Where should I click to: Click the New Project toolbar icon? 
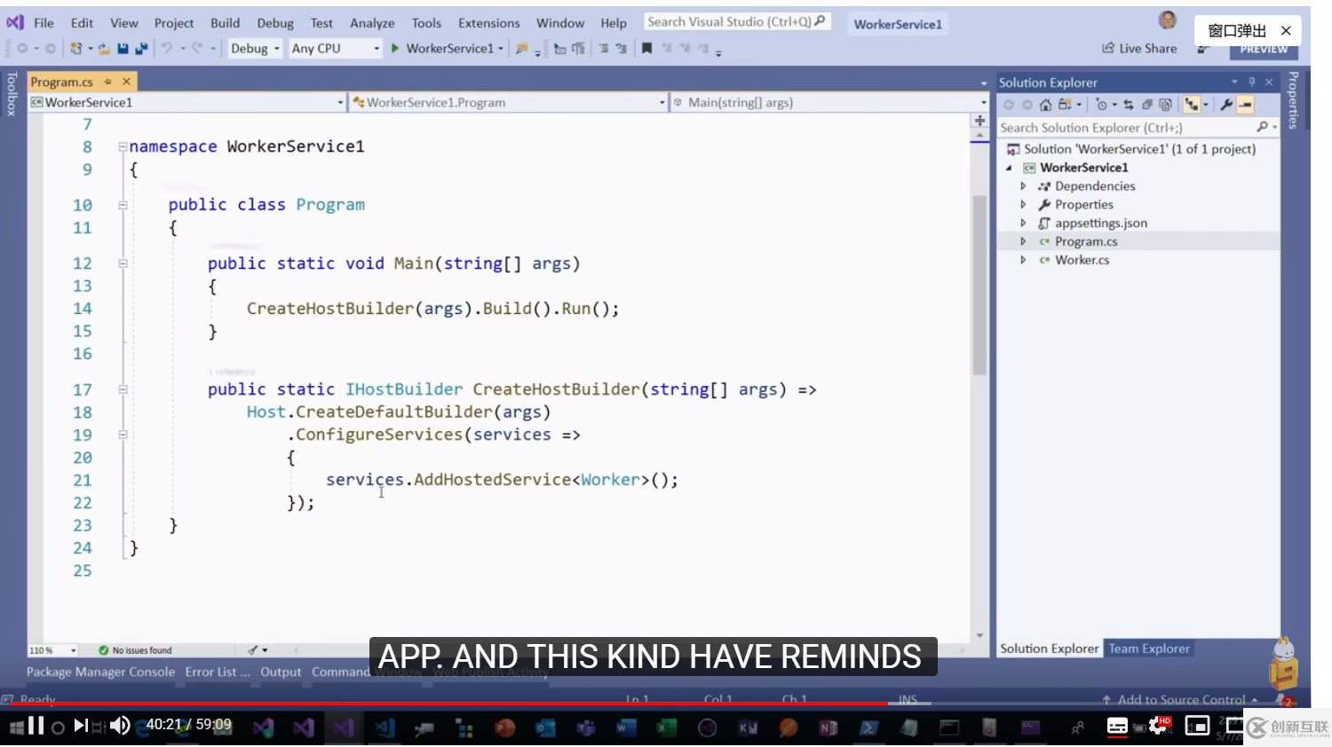(76, 48)
